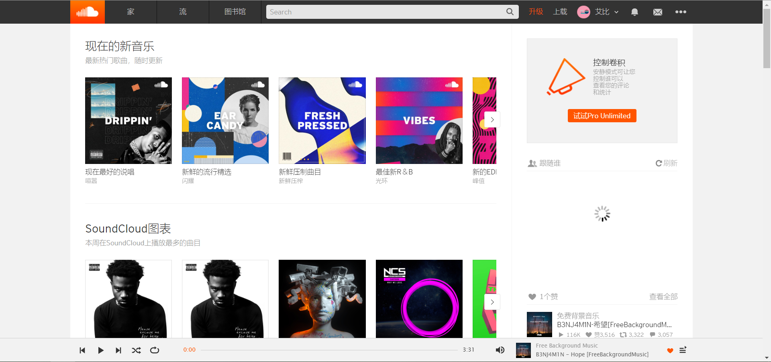The image size is (771, 362).
Task: Open the 上载 upload page
Action: tap(560, 12)
